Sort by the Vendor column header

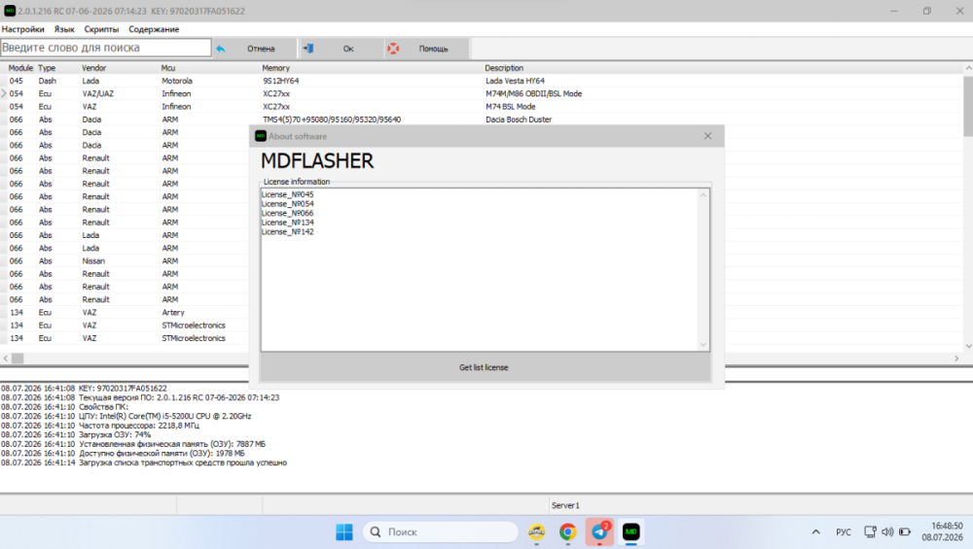pos(93,68)
